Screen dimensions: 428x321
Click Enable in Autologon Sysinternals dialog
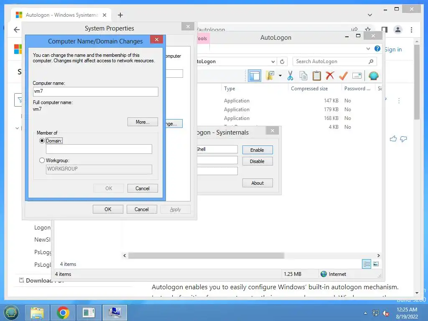257,150
